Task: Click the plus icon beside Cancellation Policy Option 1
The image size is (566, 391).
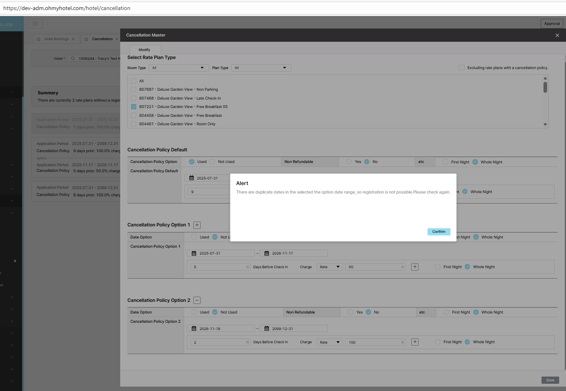Action: click(x=197, y=225)
